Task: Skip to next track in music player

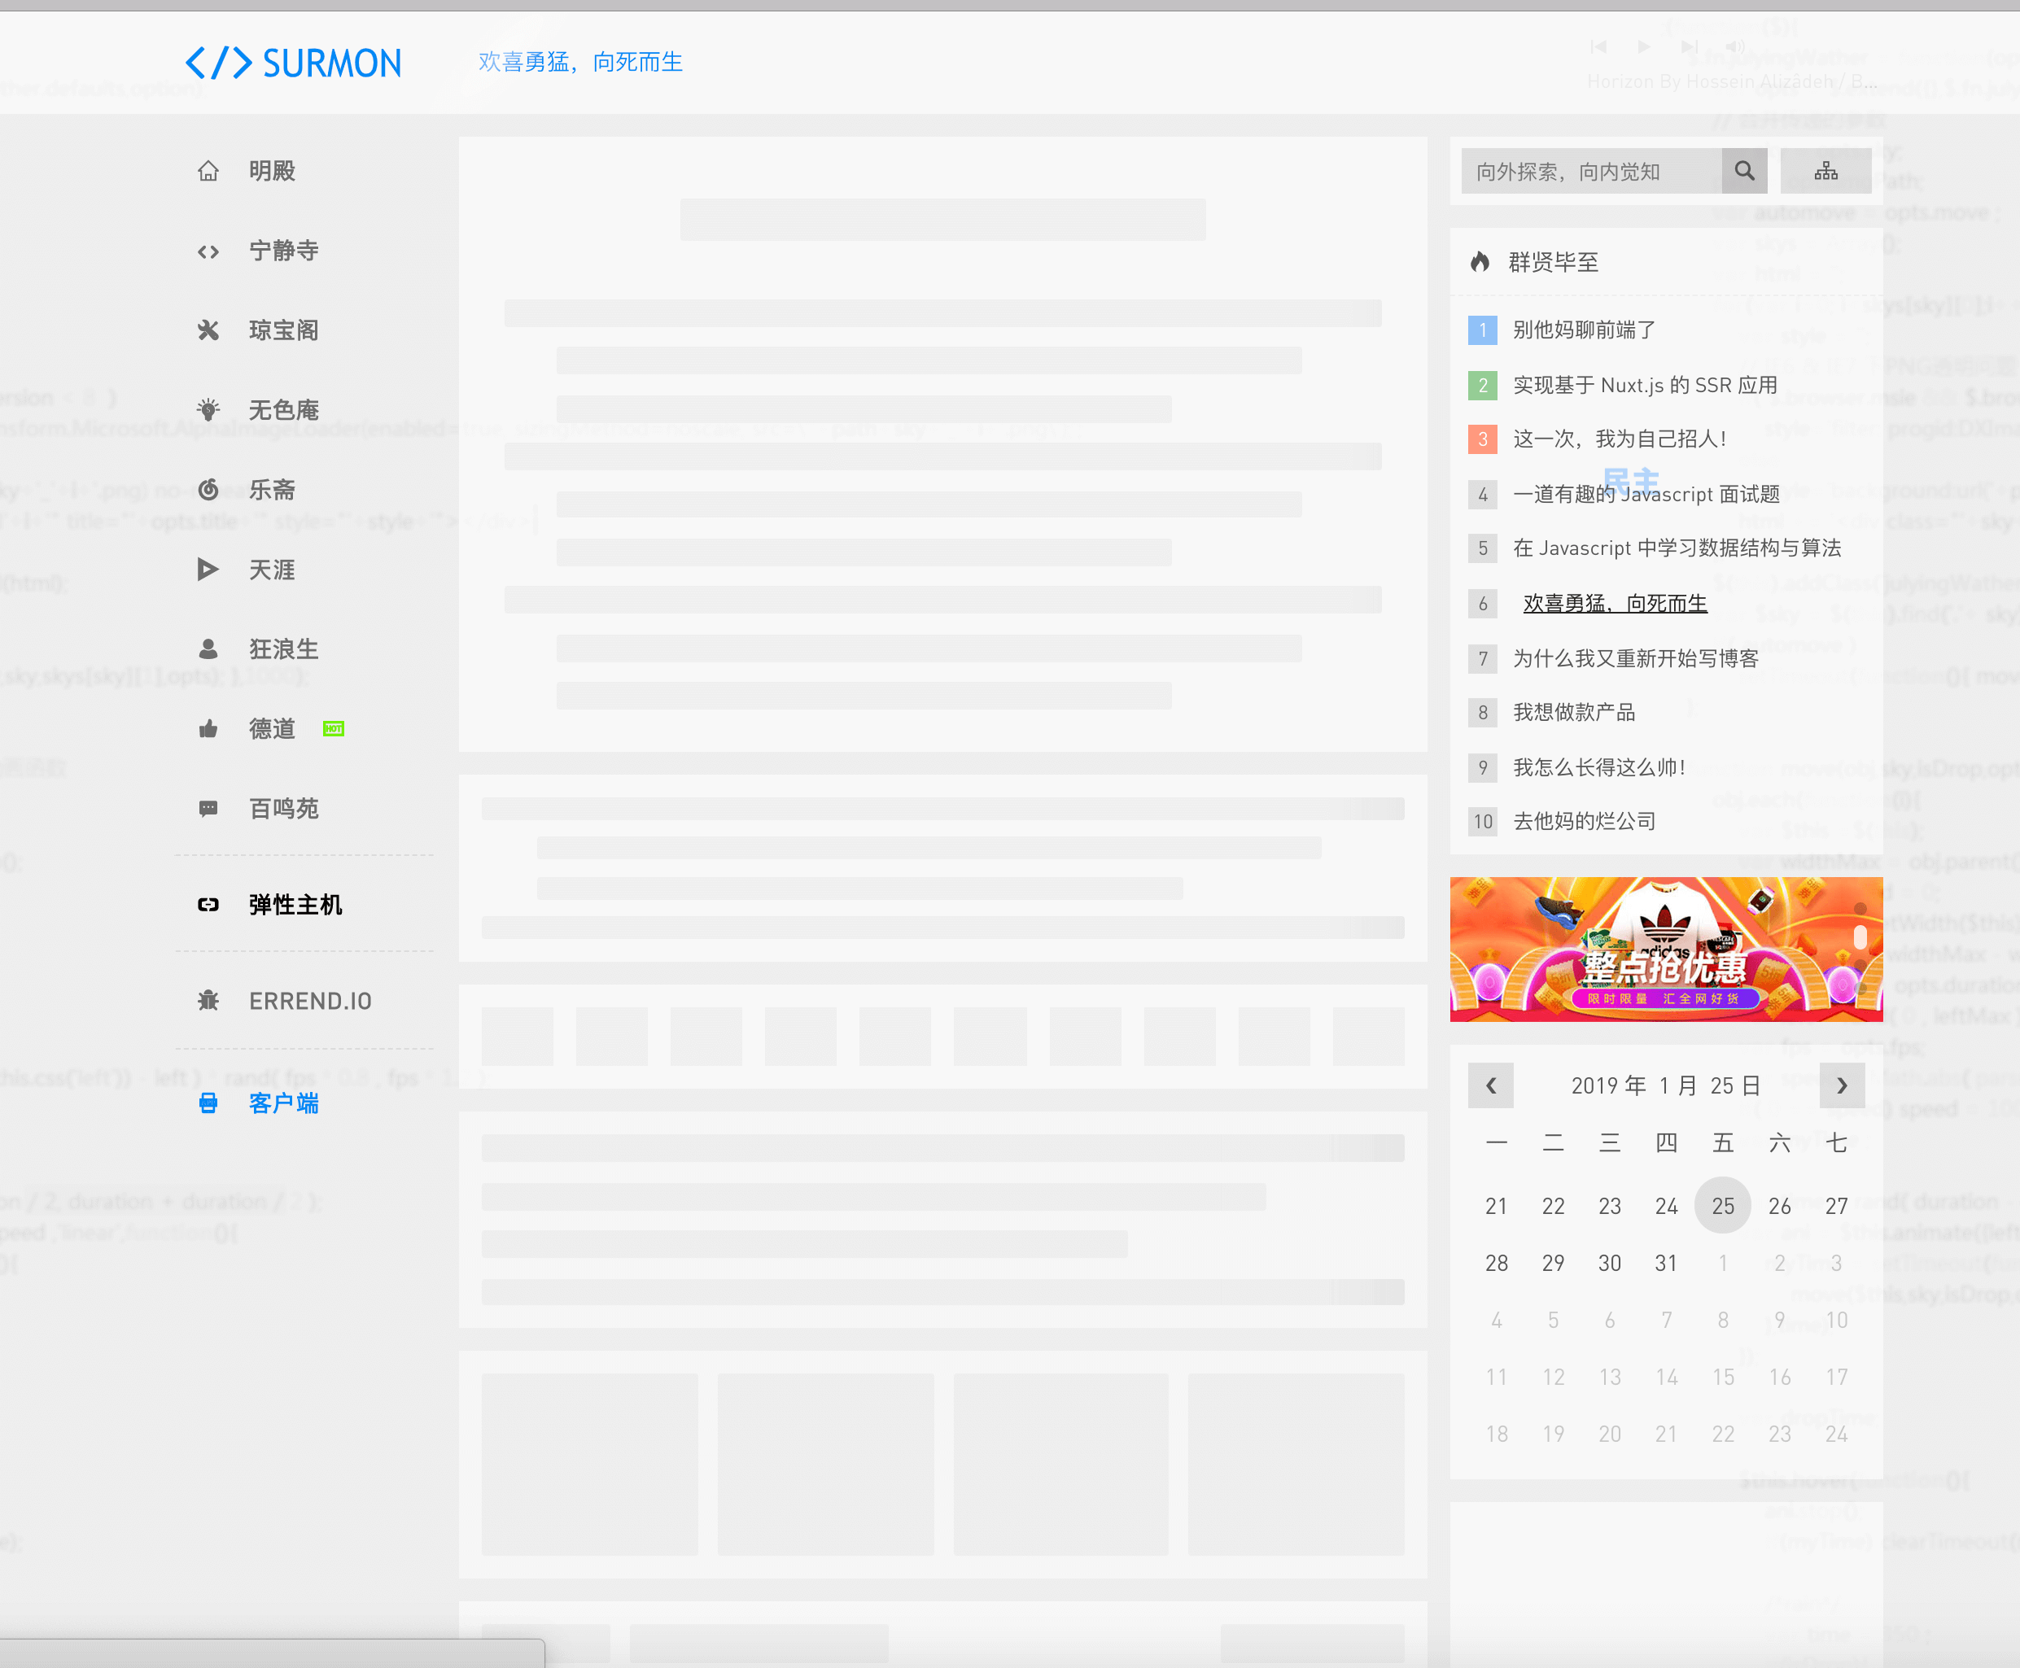Action: point(1689,46)
